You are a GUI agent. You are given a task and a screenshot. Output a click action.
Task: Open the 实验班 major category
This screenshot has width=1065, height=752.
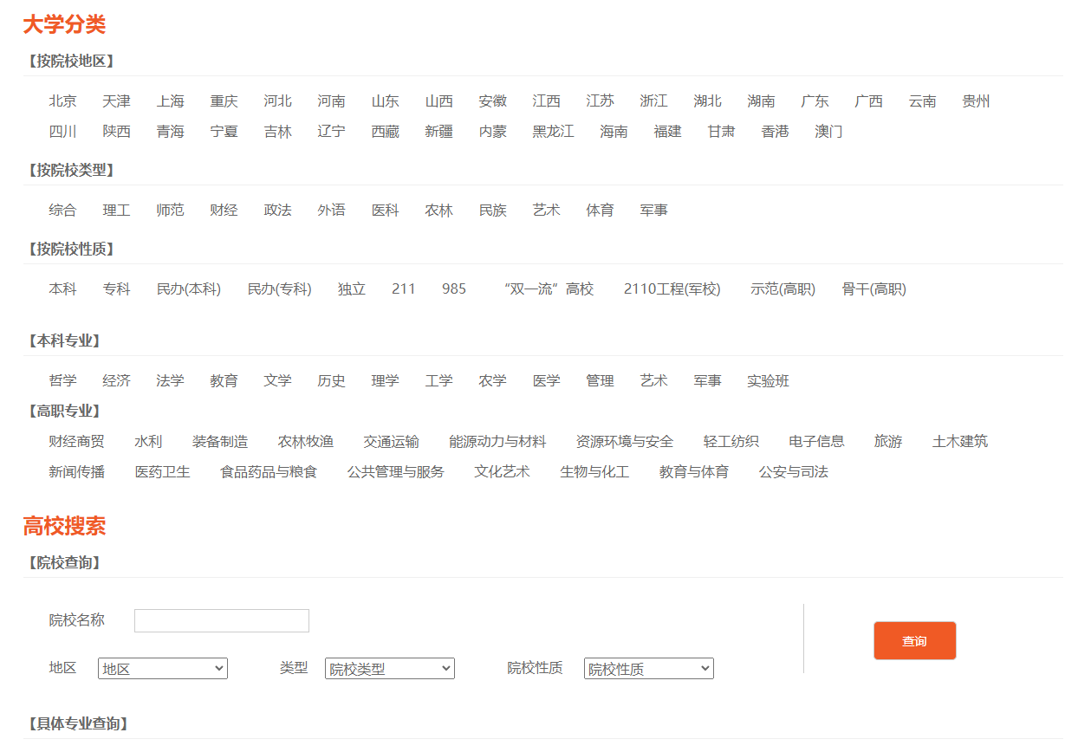click(x=768, y=381)
